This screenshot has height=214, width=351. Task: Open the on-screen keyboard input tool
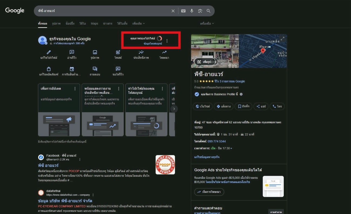pyautogui.click(x=183, y=11)
